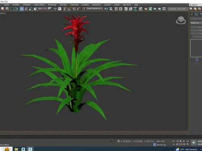Toggle Window/Crossing selection mode
Image resolution: width=202 pixels, height=151 pixels.
coord(16,9)
